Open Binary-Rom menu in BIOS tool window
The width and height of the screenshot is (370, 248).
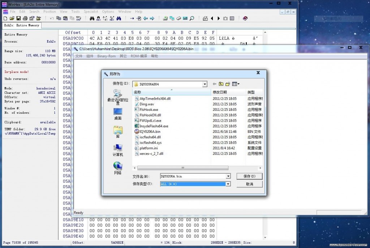(x=107, y=56)
